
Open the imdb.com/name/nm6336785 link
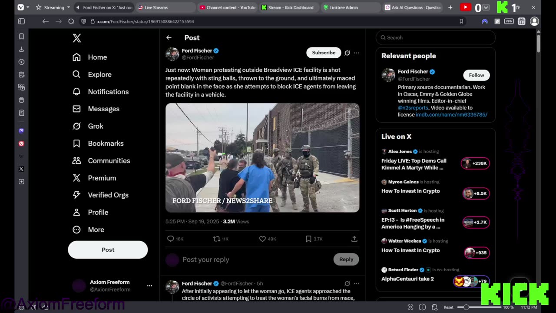click(452, 115)
